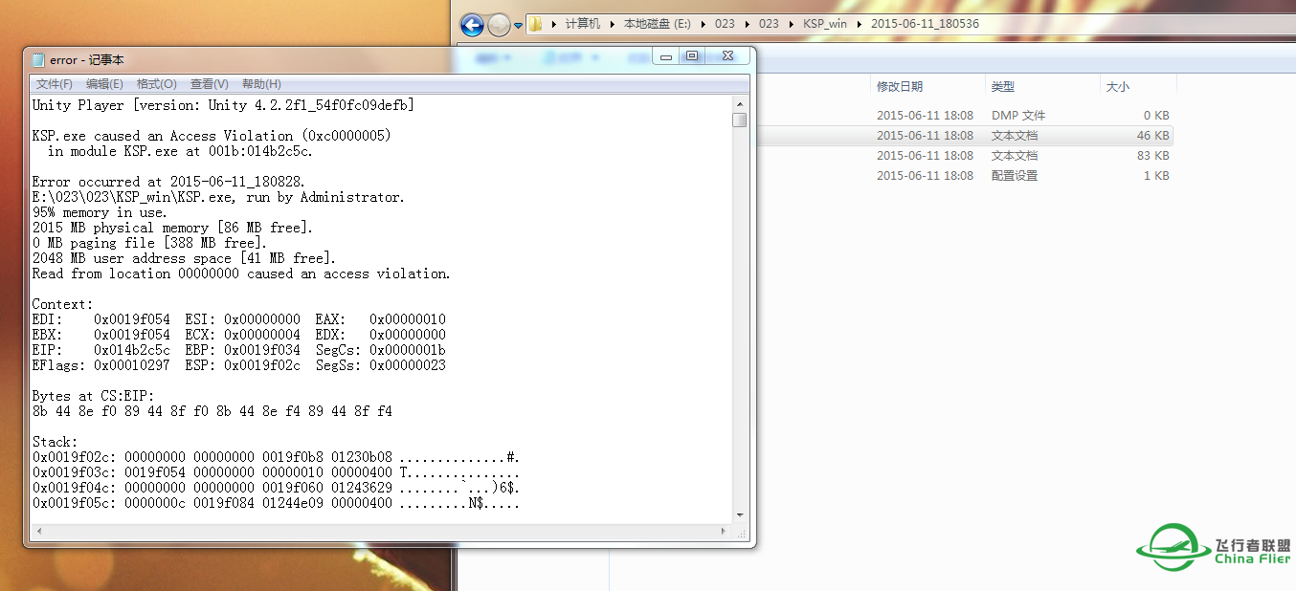Click the EFlags register line in Notepad
1296x591 pixels.
238,365
